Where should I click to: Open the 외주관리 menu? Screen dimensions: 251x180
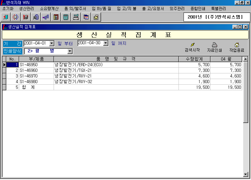(177, 8)
